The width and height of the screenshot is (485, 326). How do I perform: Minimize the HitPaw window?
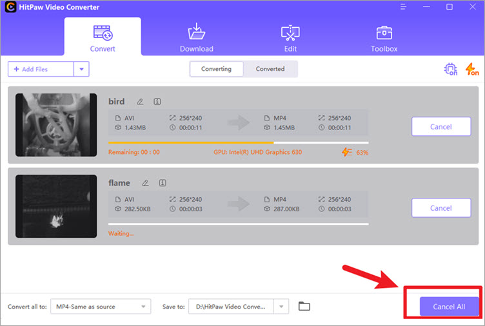click(426, 7)
